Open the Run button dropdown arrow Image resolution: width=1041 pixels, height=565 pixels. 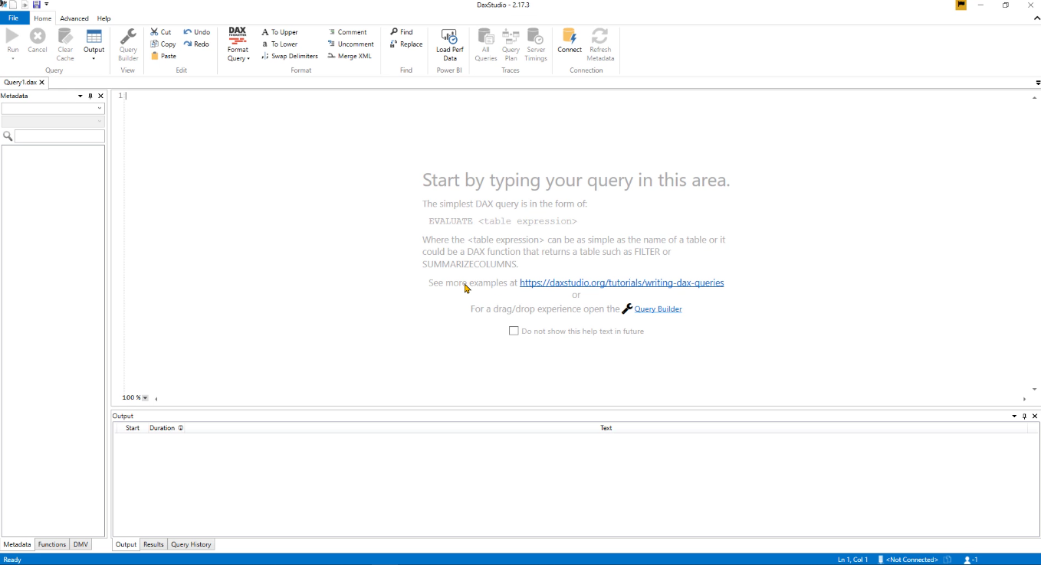[12, 58]
